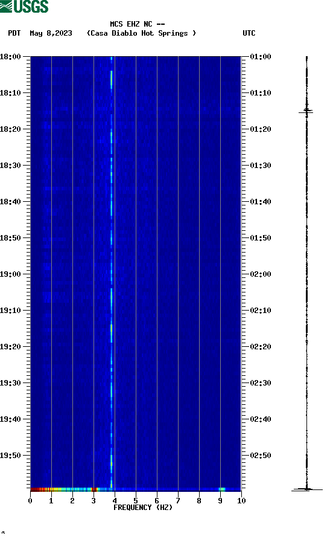Click the '0' frequency axis tick label

[30, 500]
